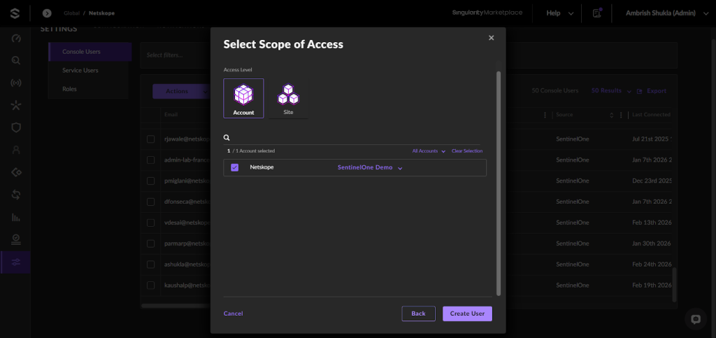This screenshot has width=716, height=338.
Task: Open the Sentinels shield icon in sidebar
Action: [x=16, y=127]
